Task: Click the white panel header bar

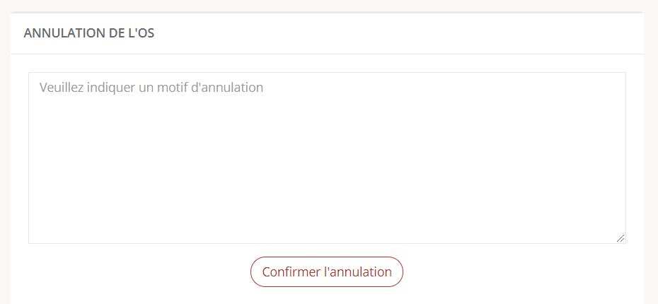Action: [x=327, y=33]
